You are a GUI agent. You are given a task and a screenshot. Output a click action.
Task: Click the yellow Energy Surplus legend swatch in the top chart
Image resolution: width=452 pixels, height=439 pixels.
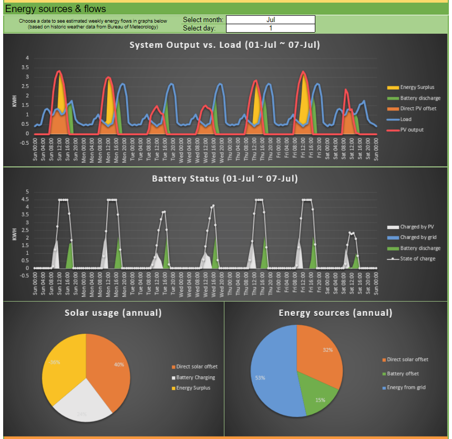point(393,87)
